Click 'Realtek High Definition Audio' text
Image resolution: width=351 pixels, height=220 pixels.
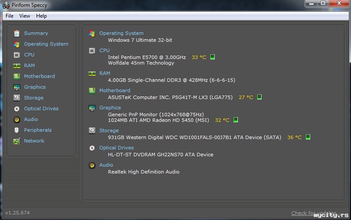144,172
